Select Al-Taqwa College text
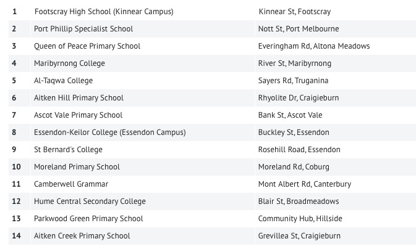The height and width of the screenshot is (252, 416). click(x=63, y=81)
